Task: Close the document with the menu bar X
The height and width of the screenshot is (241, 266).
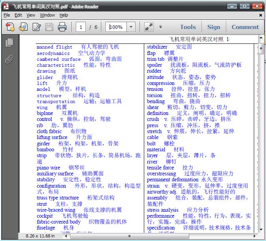Action: pyautogui.click(x=260, y=15)
